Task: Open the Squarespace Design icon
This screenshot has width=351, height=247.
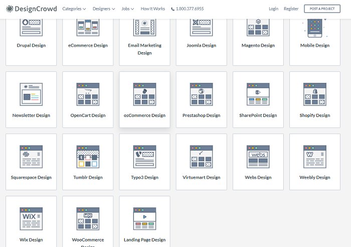Action: (31, 157)
